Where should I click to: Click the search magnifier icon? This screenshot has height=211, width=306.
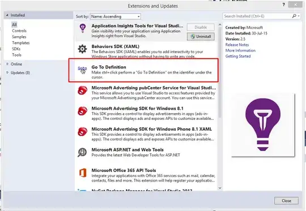(294, 16)
